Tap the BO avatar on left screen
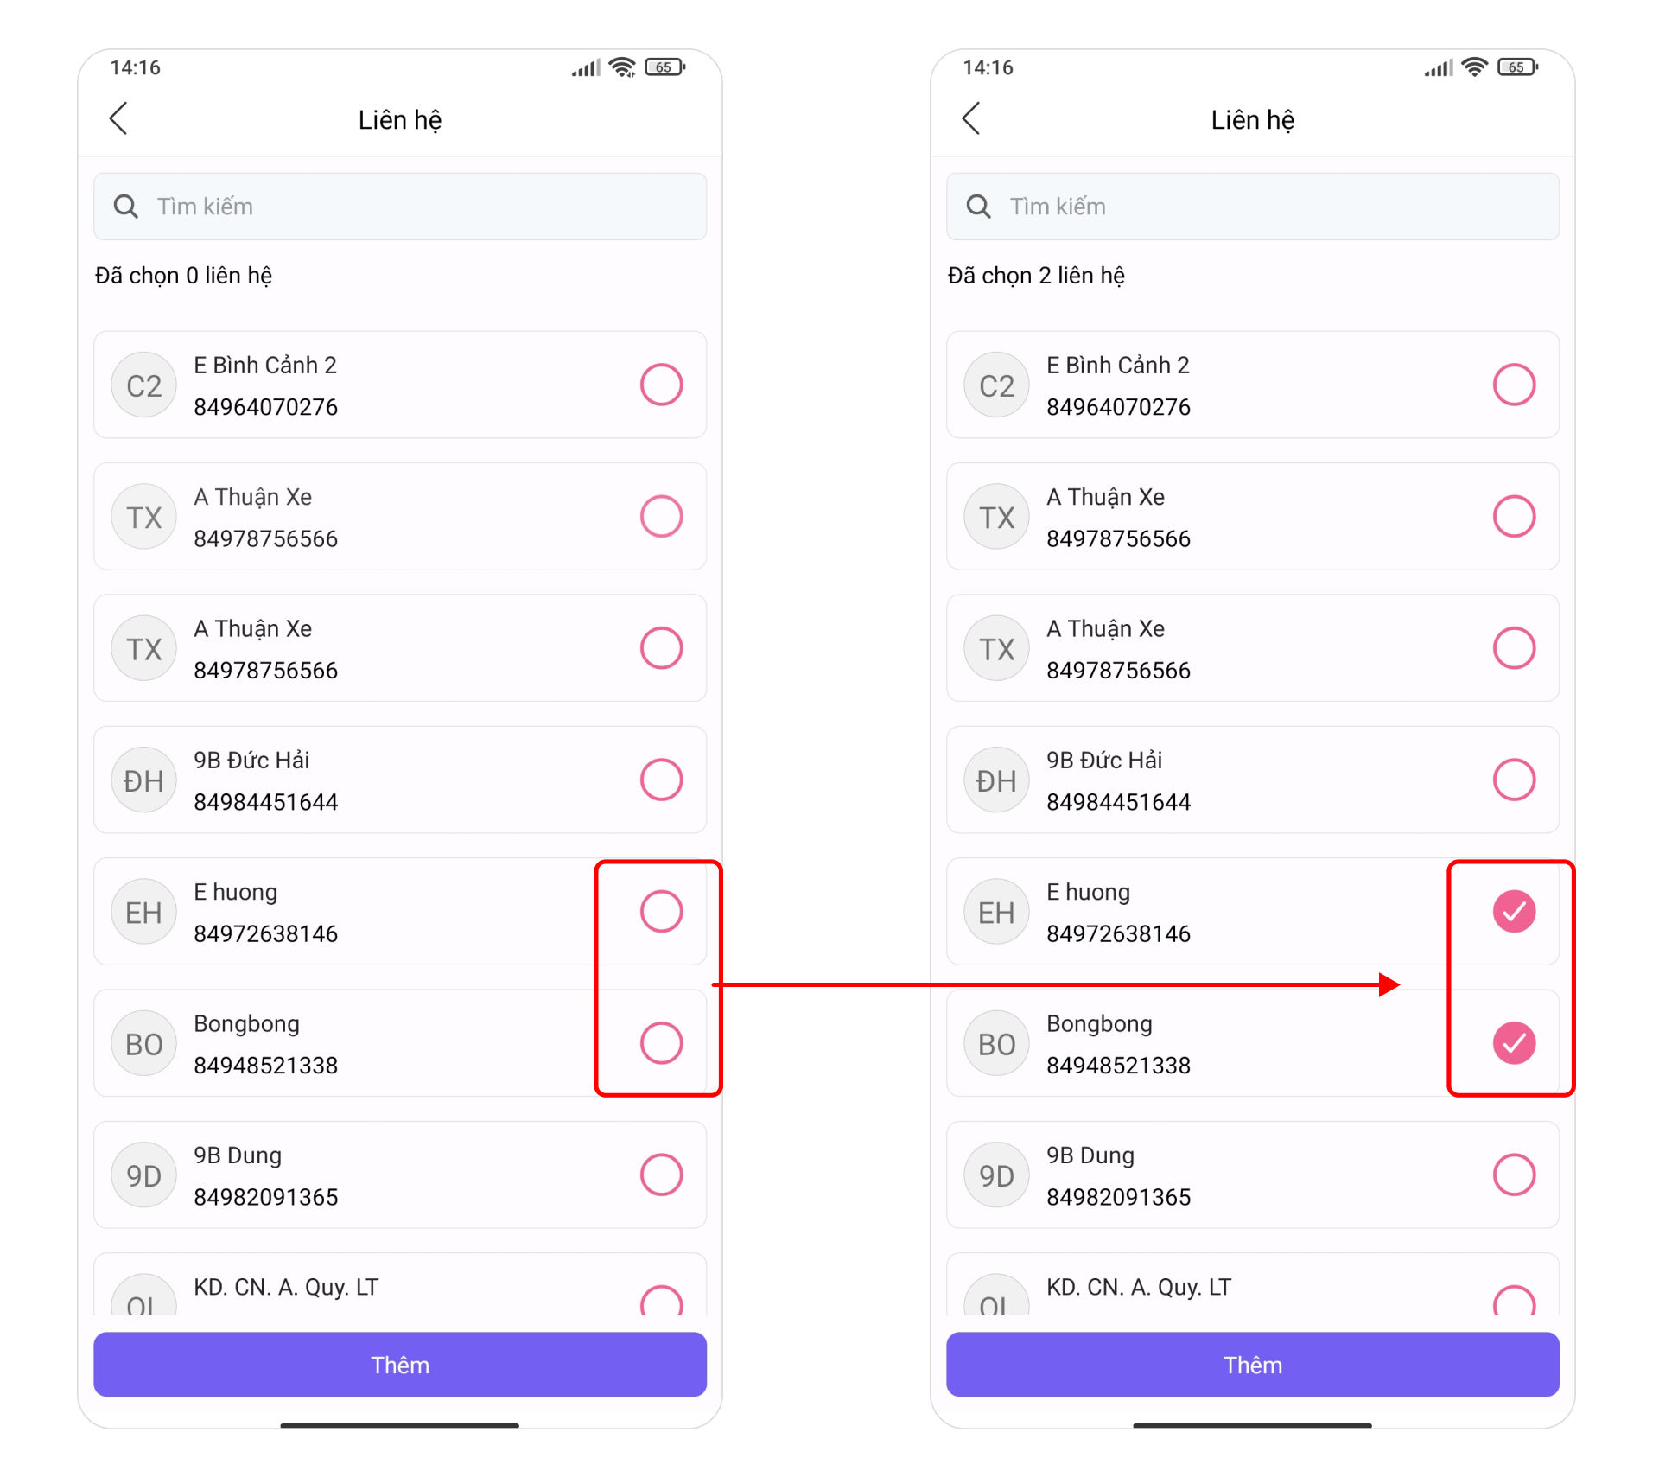This screenshot has width=1659, height=1477. coord(144,1043)
